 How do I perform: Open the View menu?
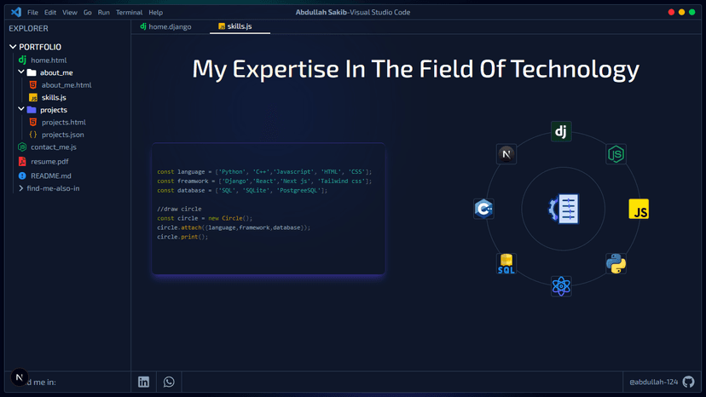tap(70, 13)
